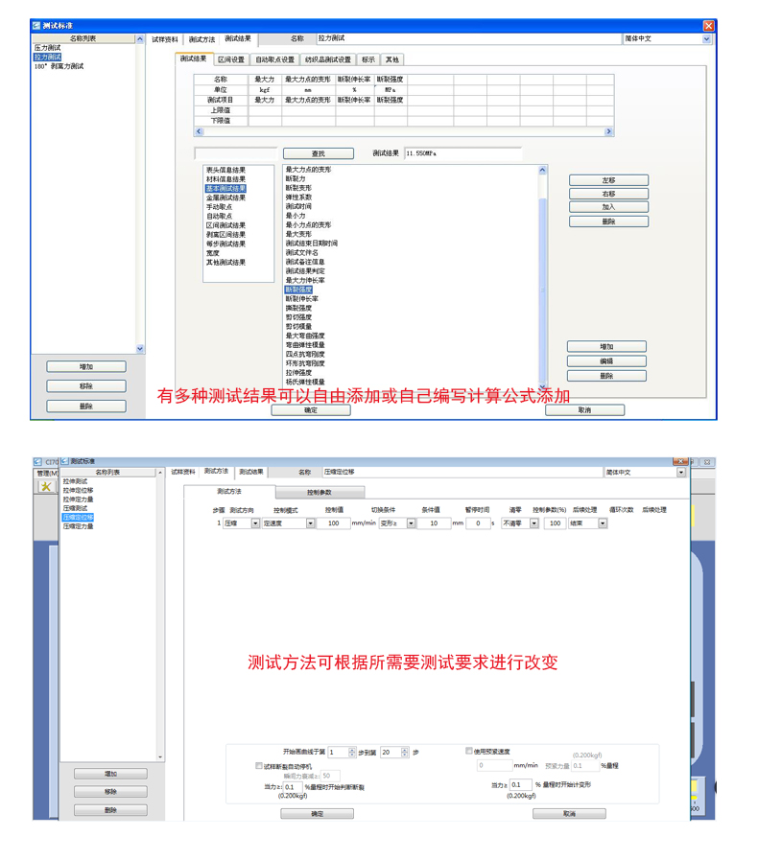Switch to the 区间设置 tab

[x=231, y=59]
